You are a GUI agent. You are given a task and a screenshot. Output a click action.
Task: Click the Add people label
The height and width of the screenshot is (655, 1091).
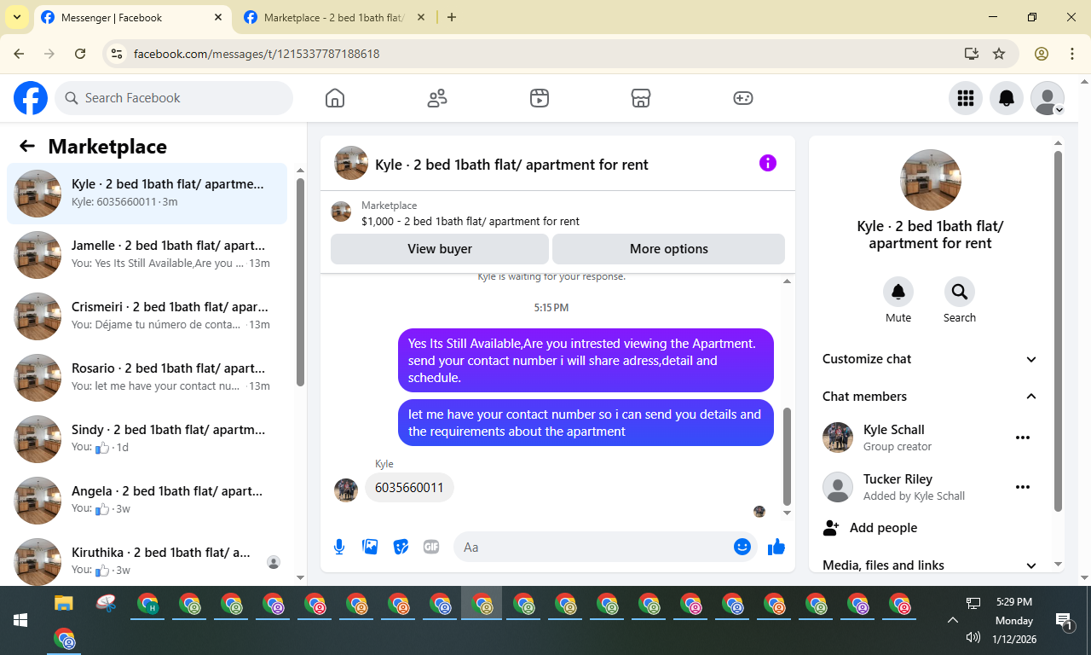tap(884, 528)
